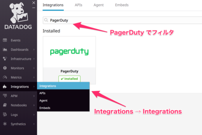Click the APM sidebar icon
202x135 pixels.
tap(5, 96)
